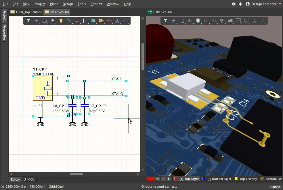
Task: Go to the next layer tabs with the right arrow
Action: (169, 179)
